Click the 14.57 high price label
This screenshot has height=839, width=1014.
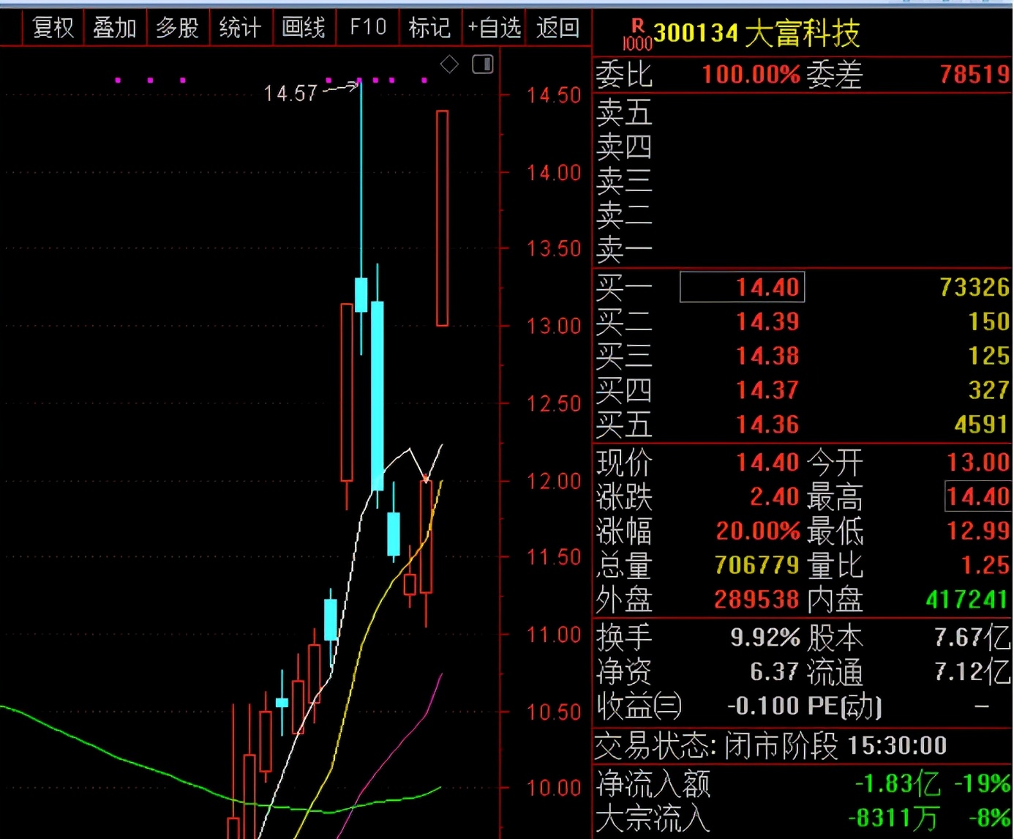click(x=290, y=94)
